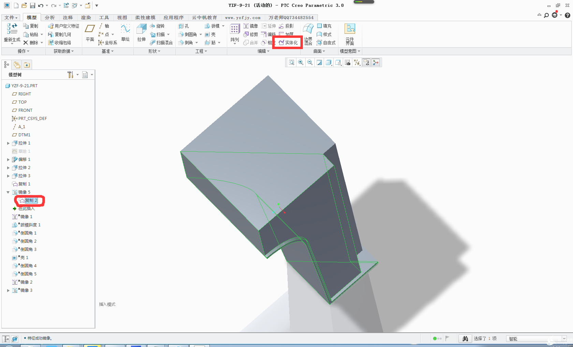Open the 草绘 (Sketch) tool
This screenshot has width=573, height=347.
125,33
